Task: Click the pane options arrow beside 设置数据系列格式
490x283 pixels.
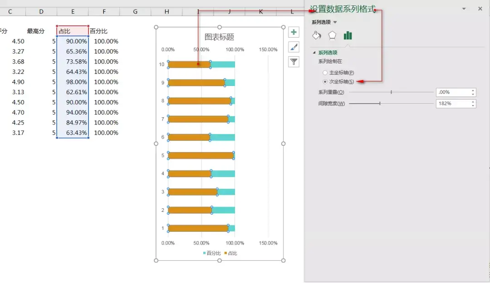Action: (x=464, y=9)
